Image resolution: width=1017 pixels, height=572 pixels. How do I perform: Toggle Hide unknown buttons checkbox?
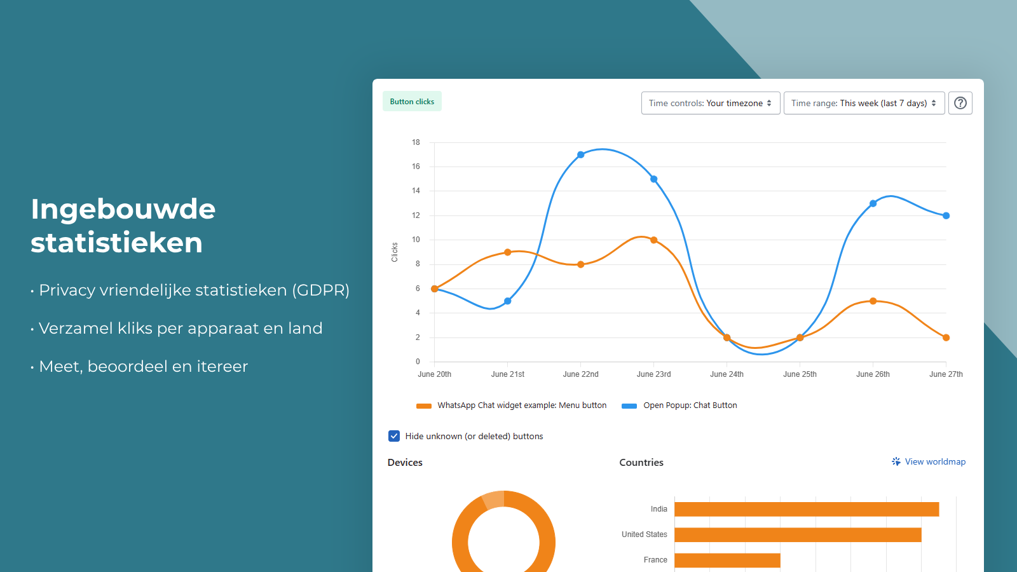(394, 436)
